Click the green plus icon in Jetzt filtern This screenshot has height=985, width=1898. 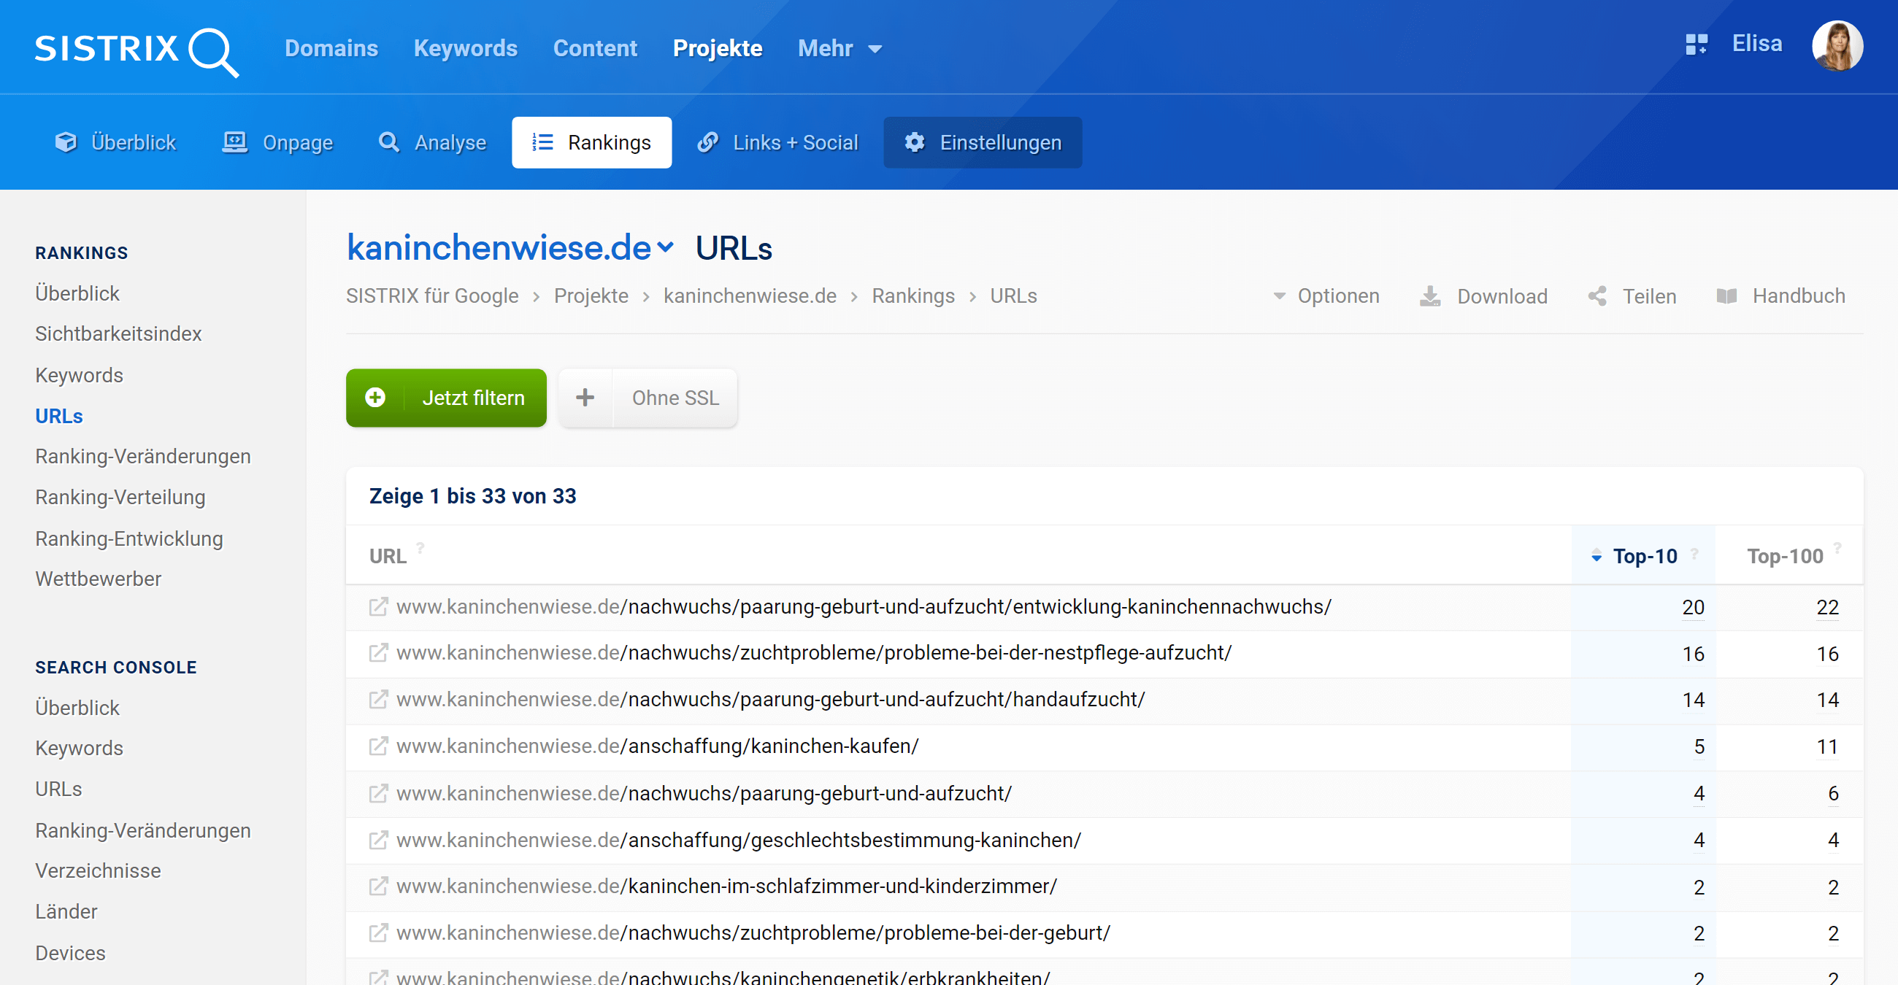(375, 398)
